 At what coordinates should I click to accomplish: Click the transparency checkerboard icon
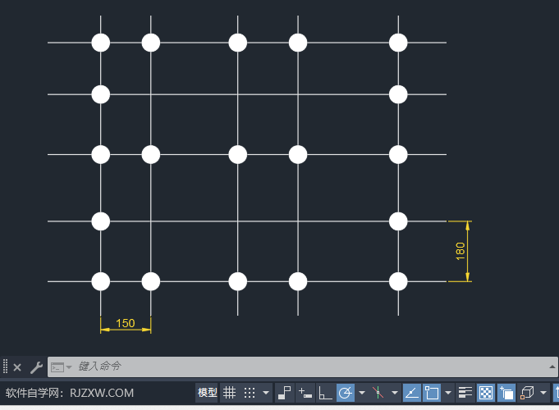coord(486,393)
